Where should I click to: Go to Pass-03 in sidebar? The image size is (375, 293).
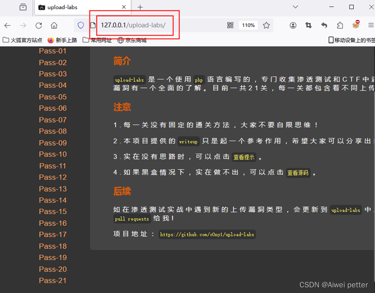(52, 74)
